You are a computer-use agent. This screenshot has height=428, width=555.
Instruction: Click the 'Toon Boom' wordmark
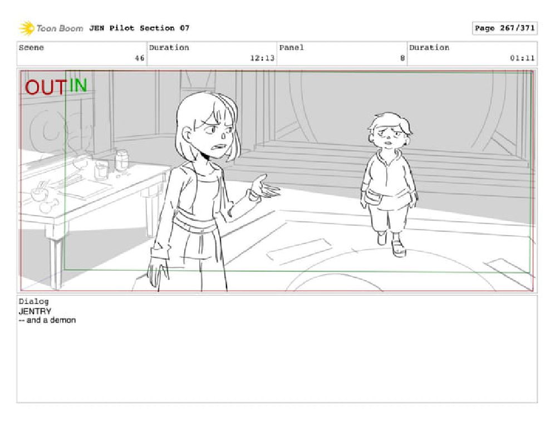60,28
